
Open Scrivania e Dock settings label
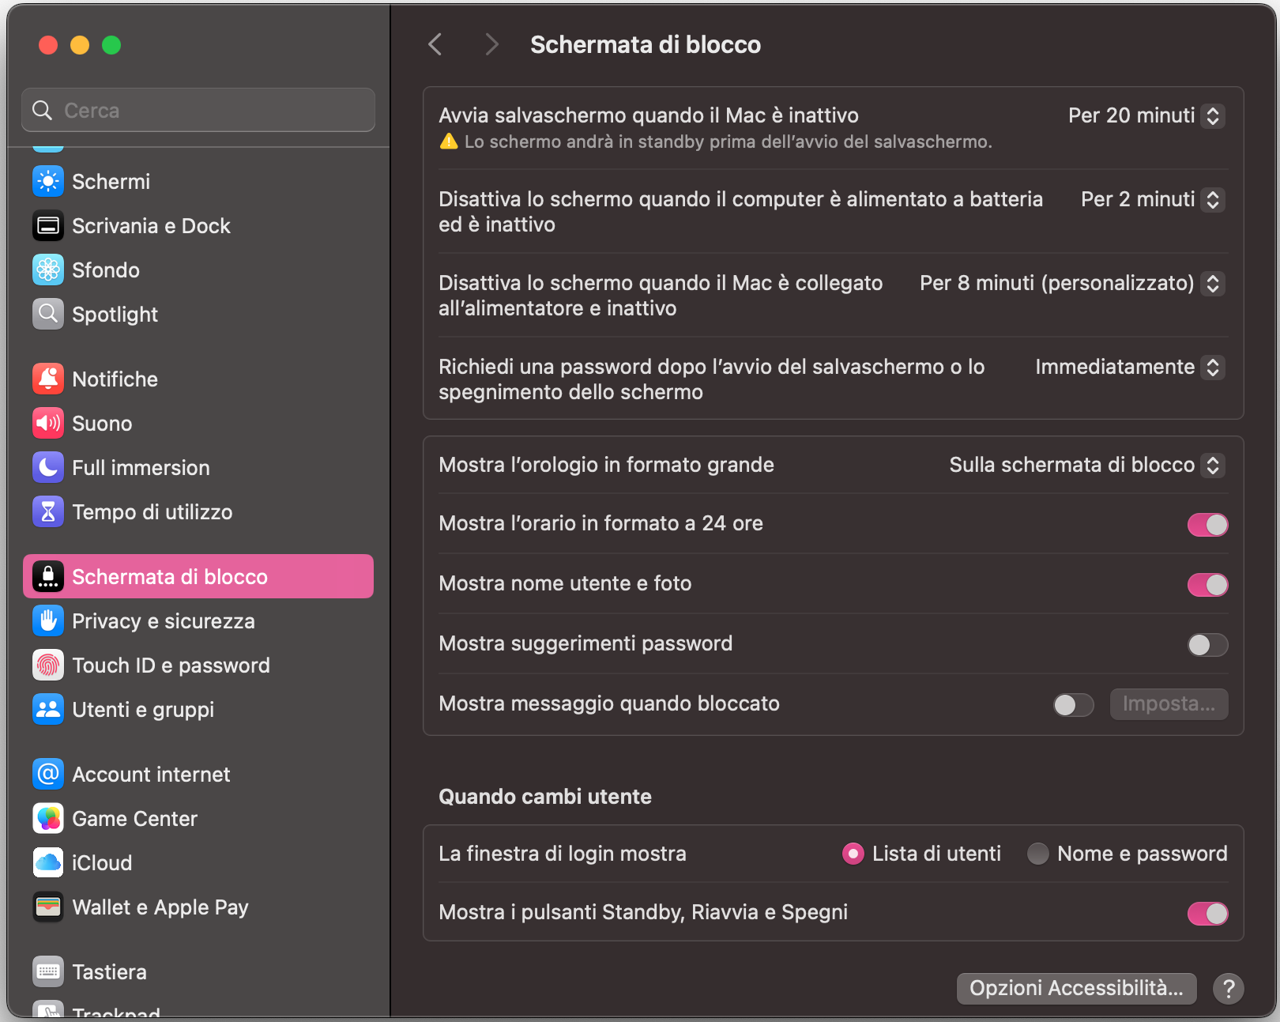coord(151,226)
